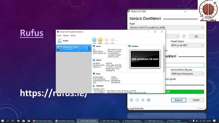
Task: Open the Aygıt device dropdown in Rufus
Action: point(167,27)
